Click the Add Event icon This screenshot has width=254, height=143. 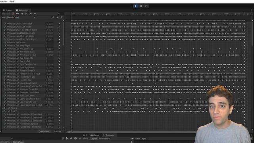coord(62,17)
